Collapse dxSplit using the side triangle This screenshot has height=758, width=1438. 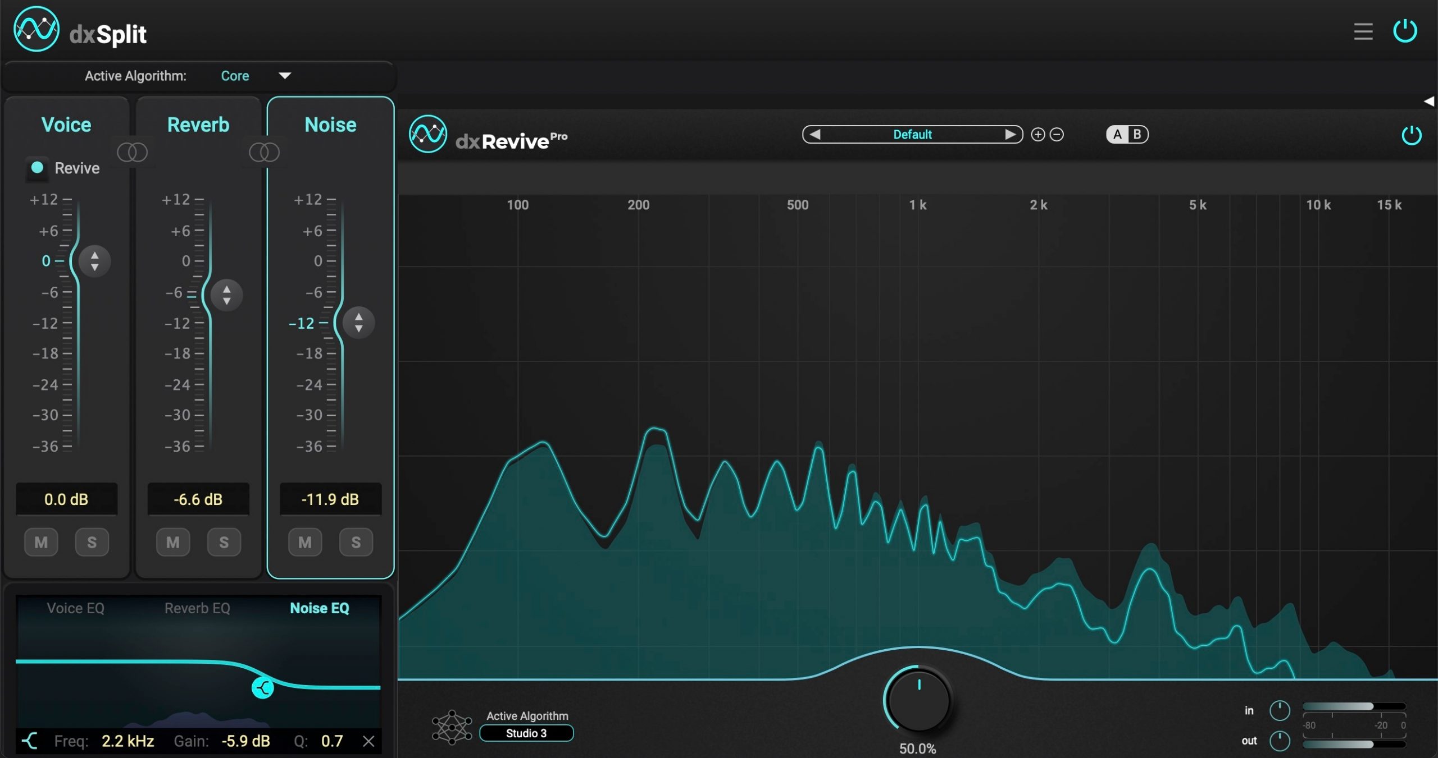tap(1431, 101)
